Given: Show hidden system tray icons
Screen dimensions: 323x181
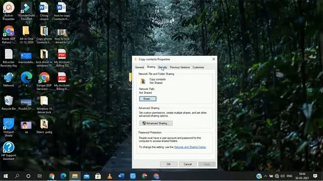Looking at the screenshot, I should click(265, 176).
